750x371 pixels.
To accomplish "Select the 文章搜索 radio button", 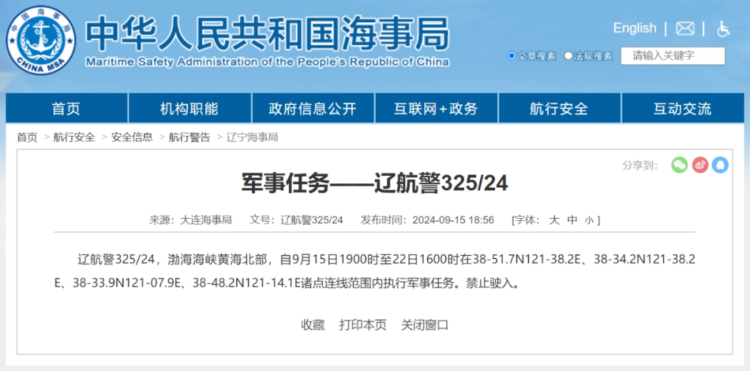I will pyautogui.click(x=511, y=56).
